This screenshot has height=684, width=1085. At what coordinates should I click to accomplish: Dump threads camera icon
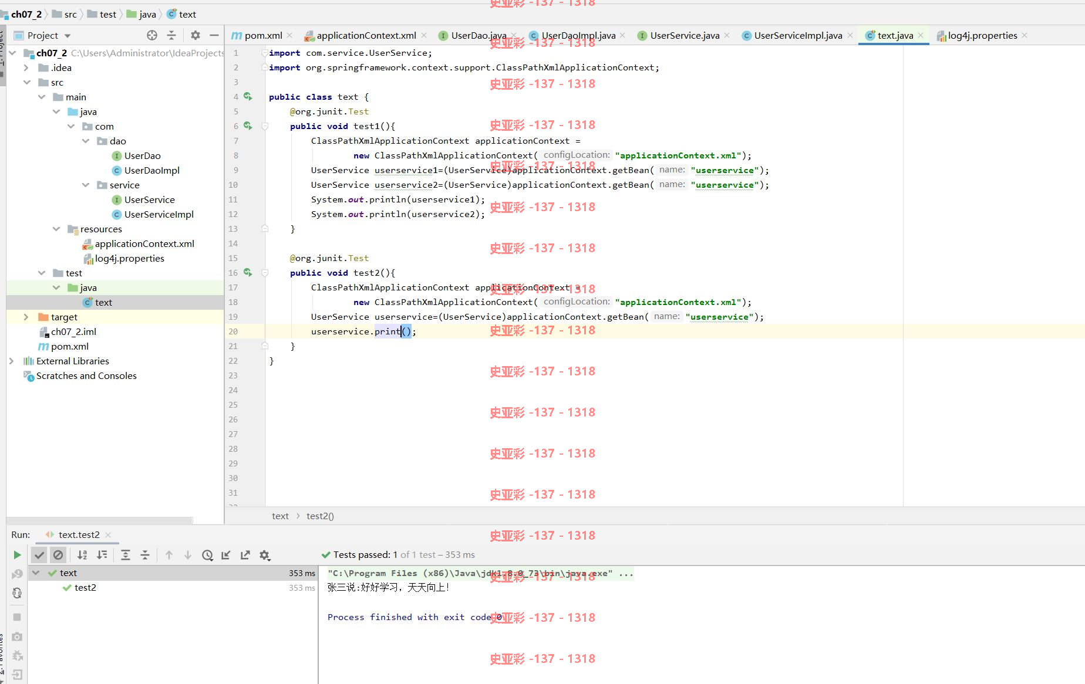point(17,636)
